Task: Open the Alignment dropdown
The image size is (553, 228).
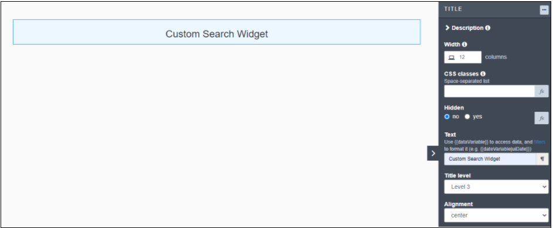Action: click(496, 215)
